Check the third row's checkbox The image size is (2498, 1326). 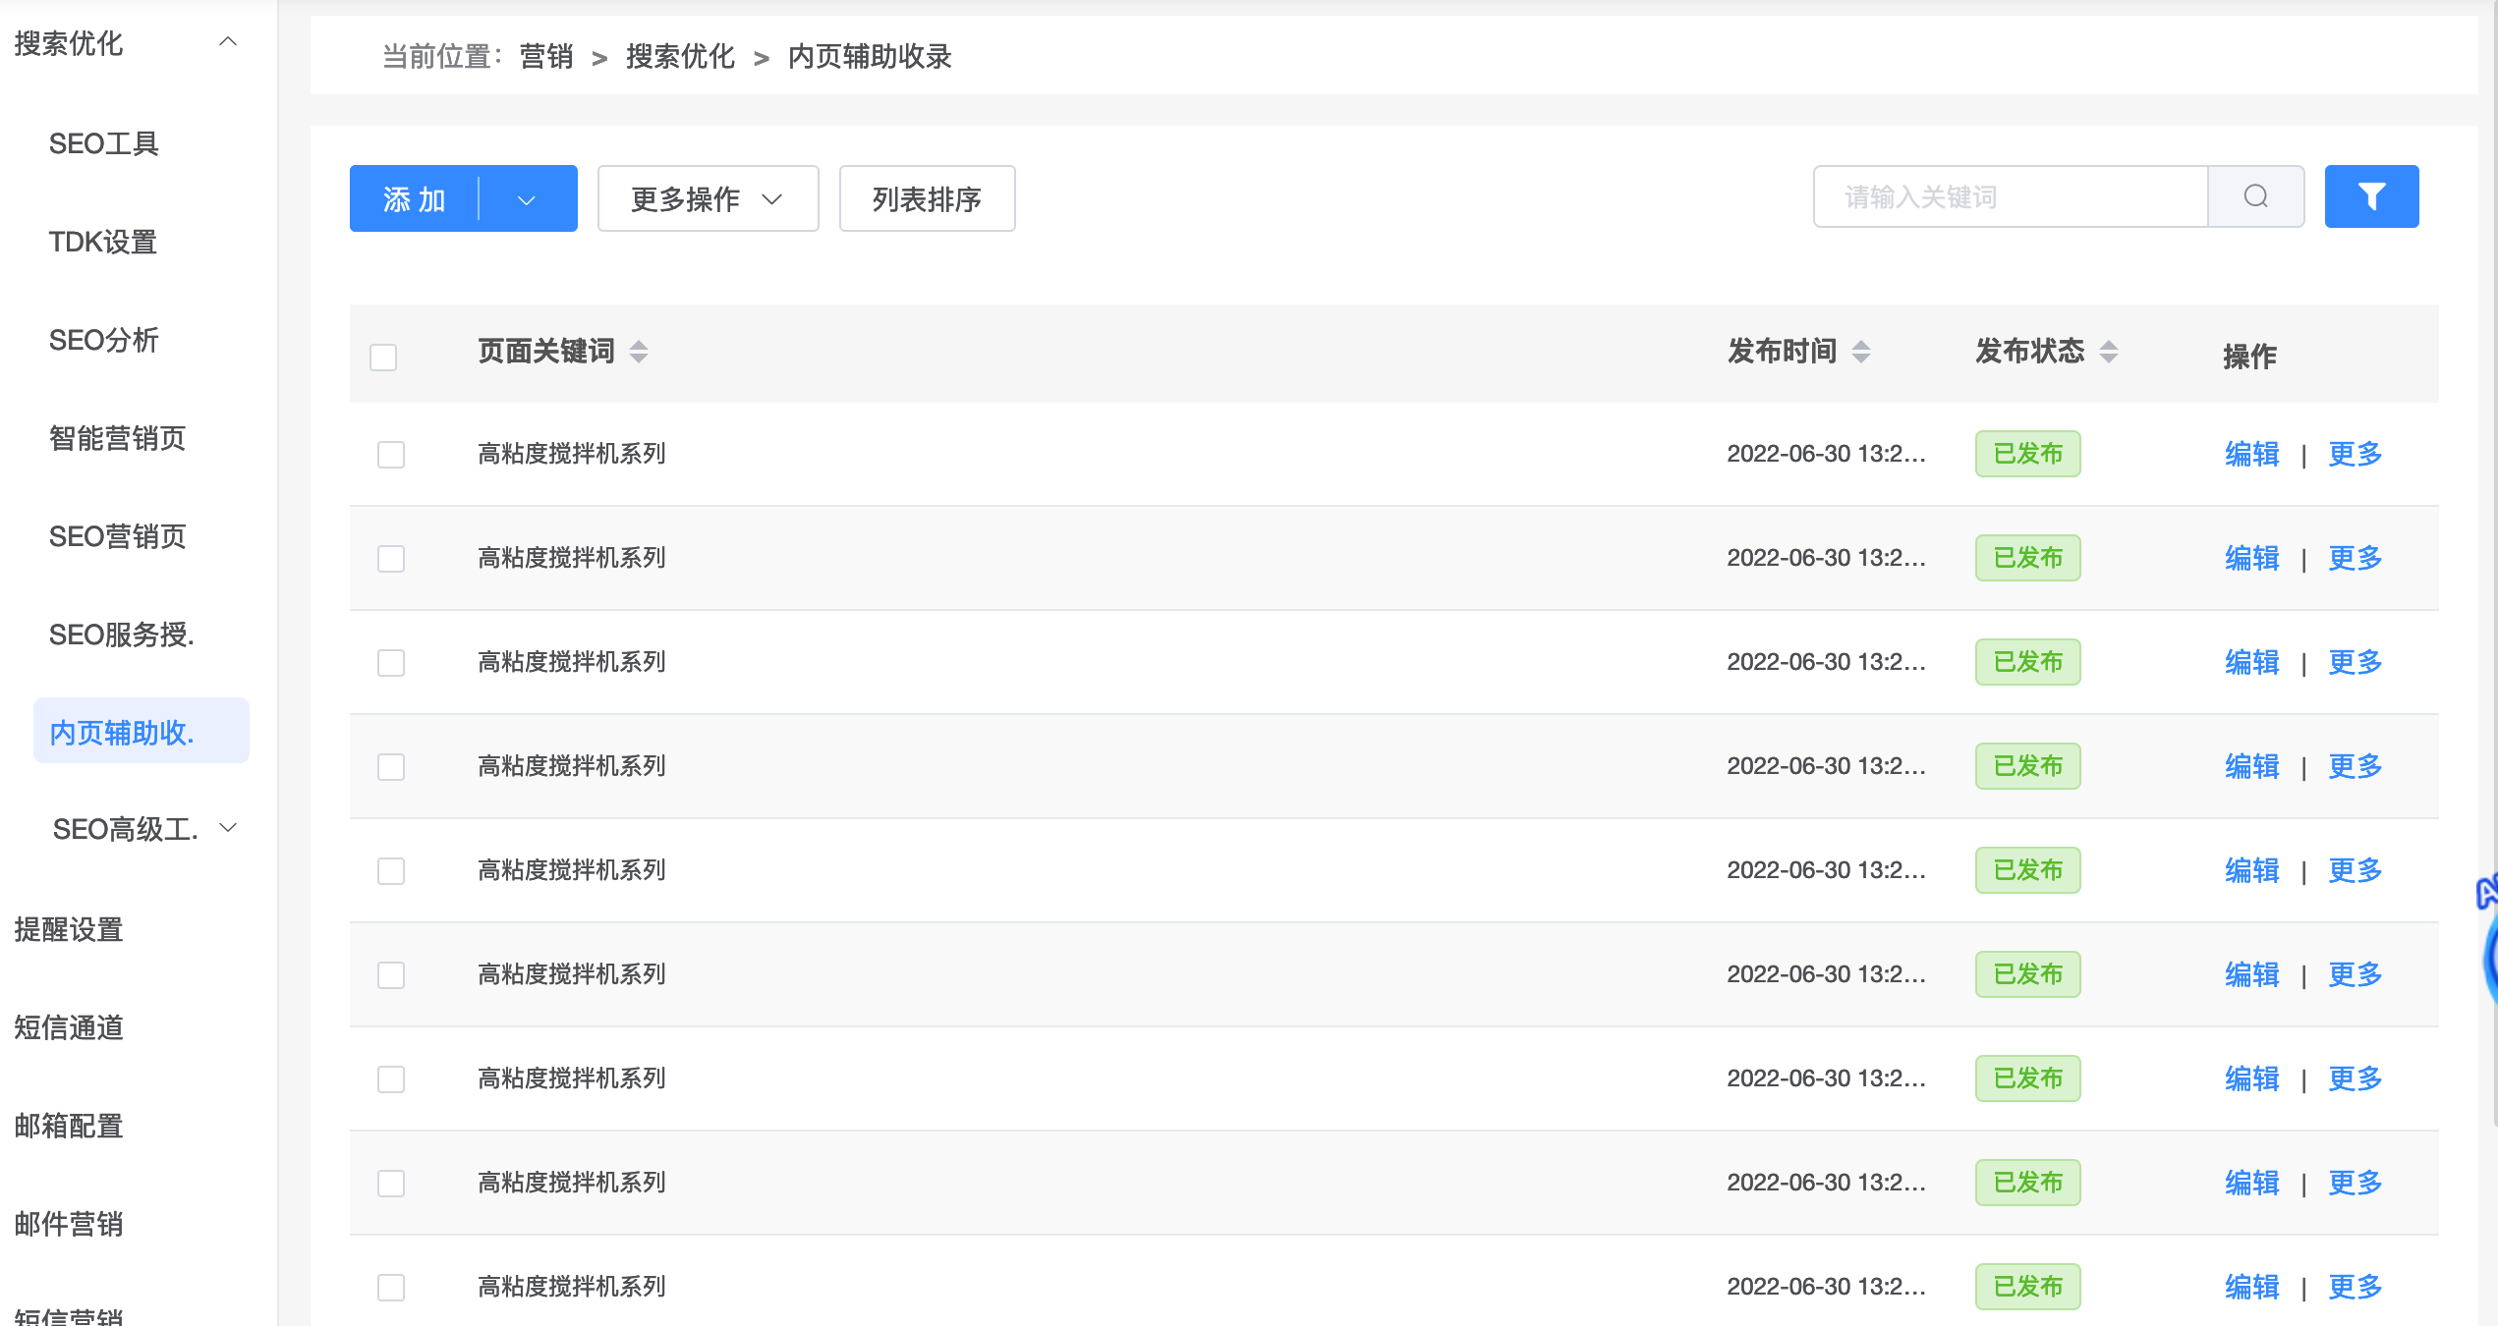[x=391, y=663]
